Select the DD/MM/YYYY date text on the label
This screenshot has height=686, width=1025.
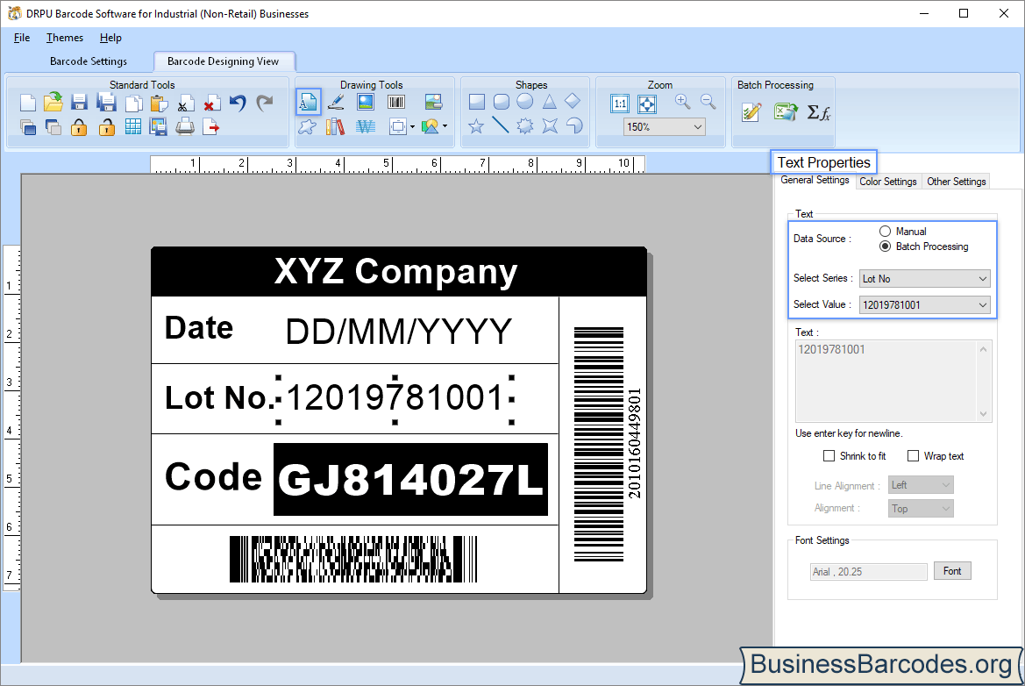click(x=398, y=332)
